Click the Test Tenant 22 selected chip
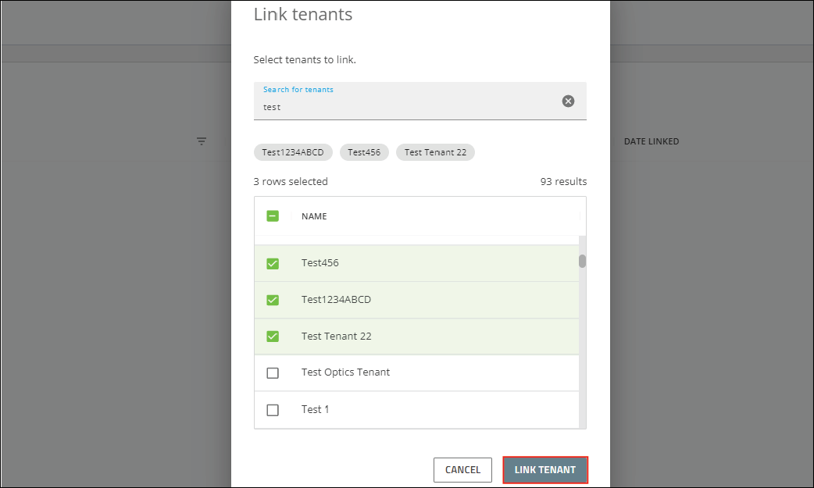Screen dimensions: 814x488 click(435, 152)
